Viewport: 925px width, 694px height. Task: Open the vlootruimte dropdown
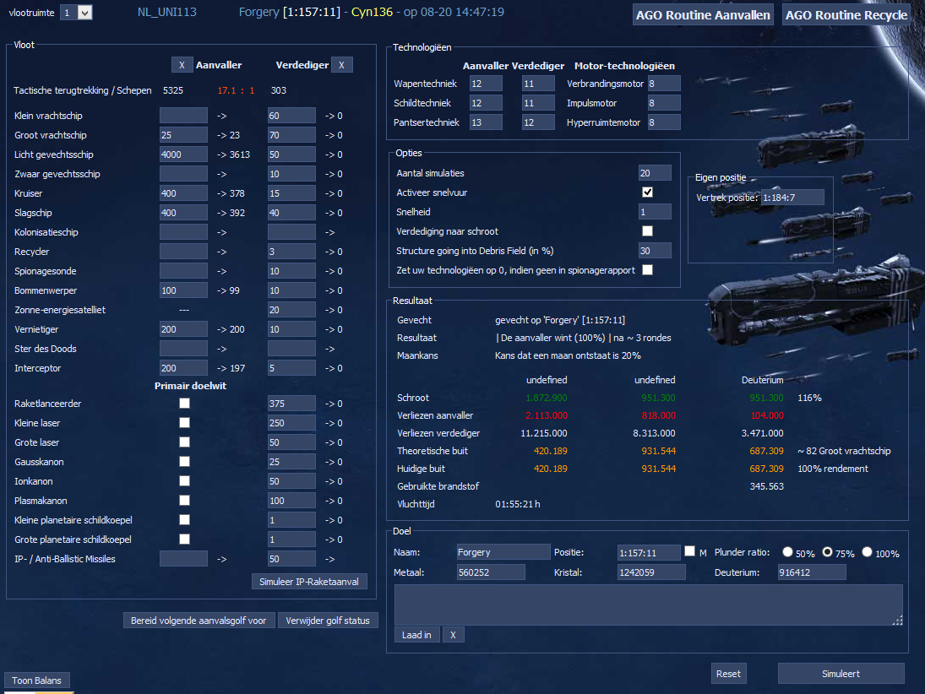(77, 13)
